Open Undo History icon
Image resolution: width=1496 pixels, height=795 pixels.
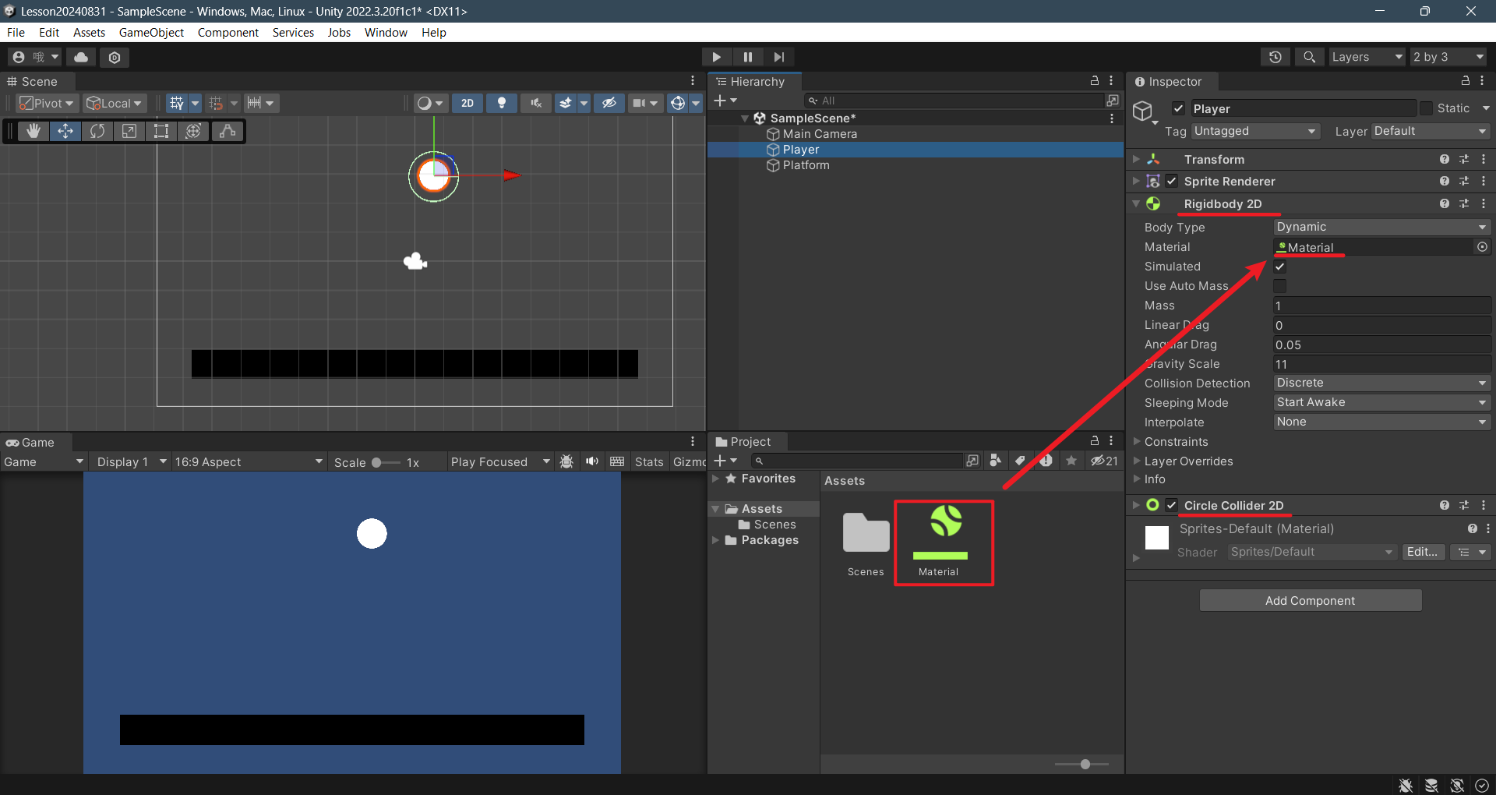1275,57
